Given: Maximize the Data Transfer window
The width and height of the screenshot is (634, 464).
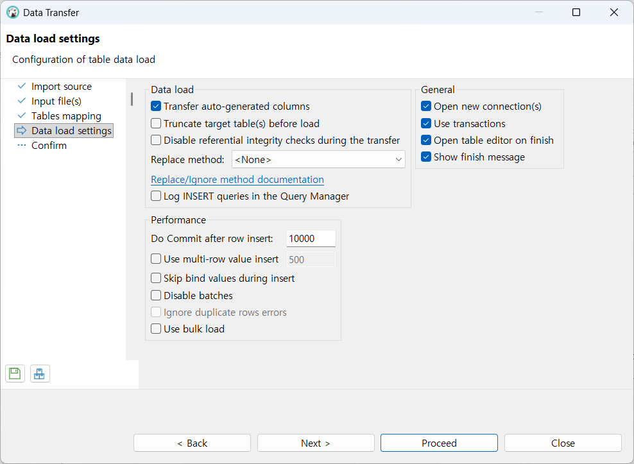Looking at the screenshot, I should click(576, 12).
